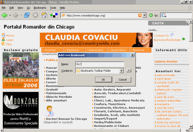Open the Create in folder dropdown
Viewport: 193px width, 132px height.
121,70
